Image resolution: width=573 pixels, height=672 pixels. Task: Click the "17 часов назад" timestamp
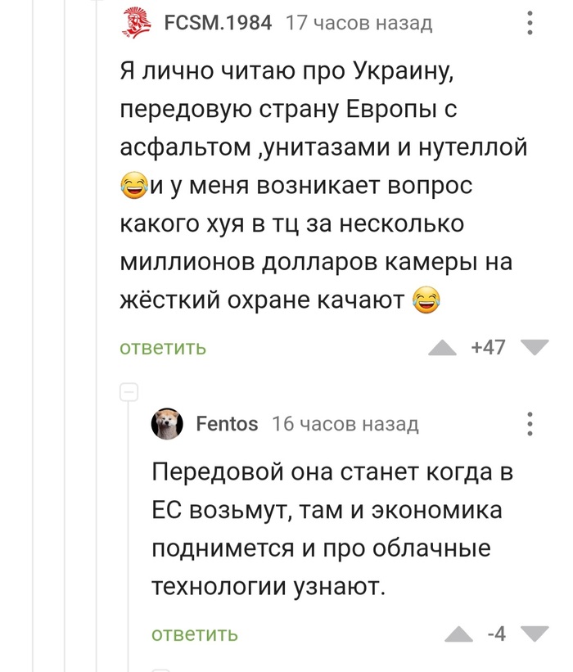(358, 23)
